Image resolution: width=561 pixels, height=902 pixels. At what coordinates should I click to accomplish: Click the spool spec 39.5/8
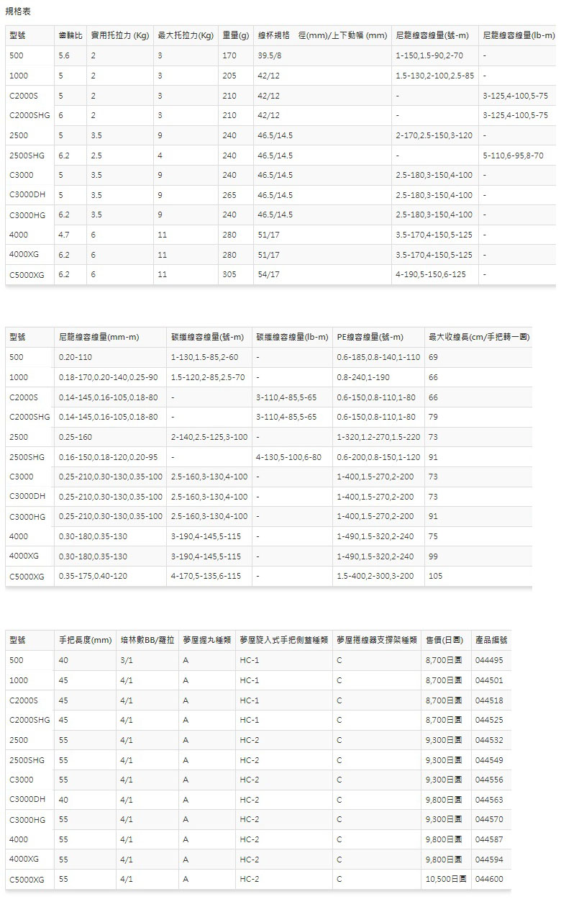tap(270, 55)
